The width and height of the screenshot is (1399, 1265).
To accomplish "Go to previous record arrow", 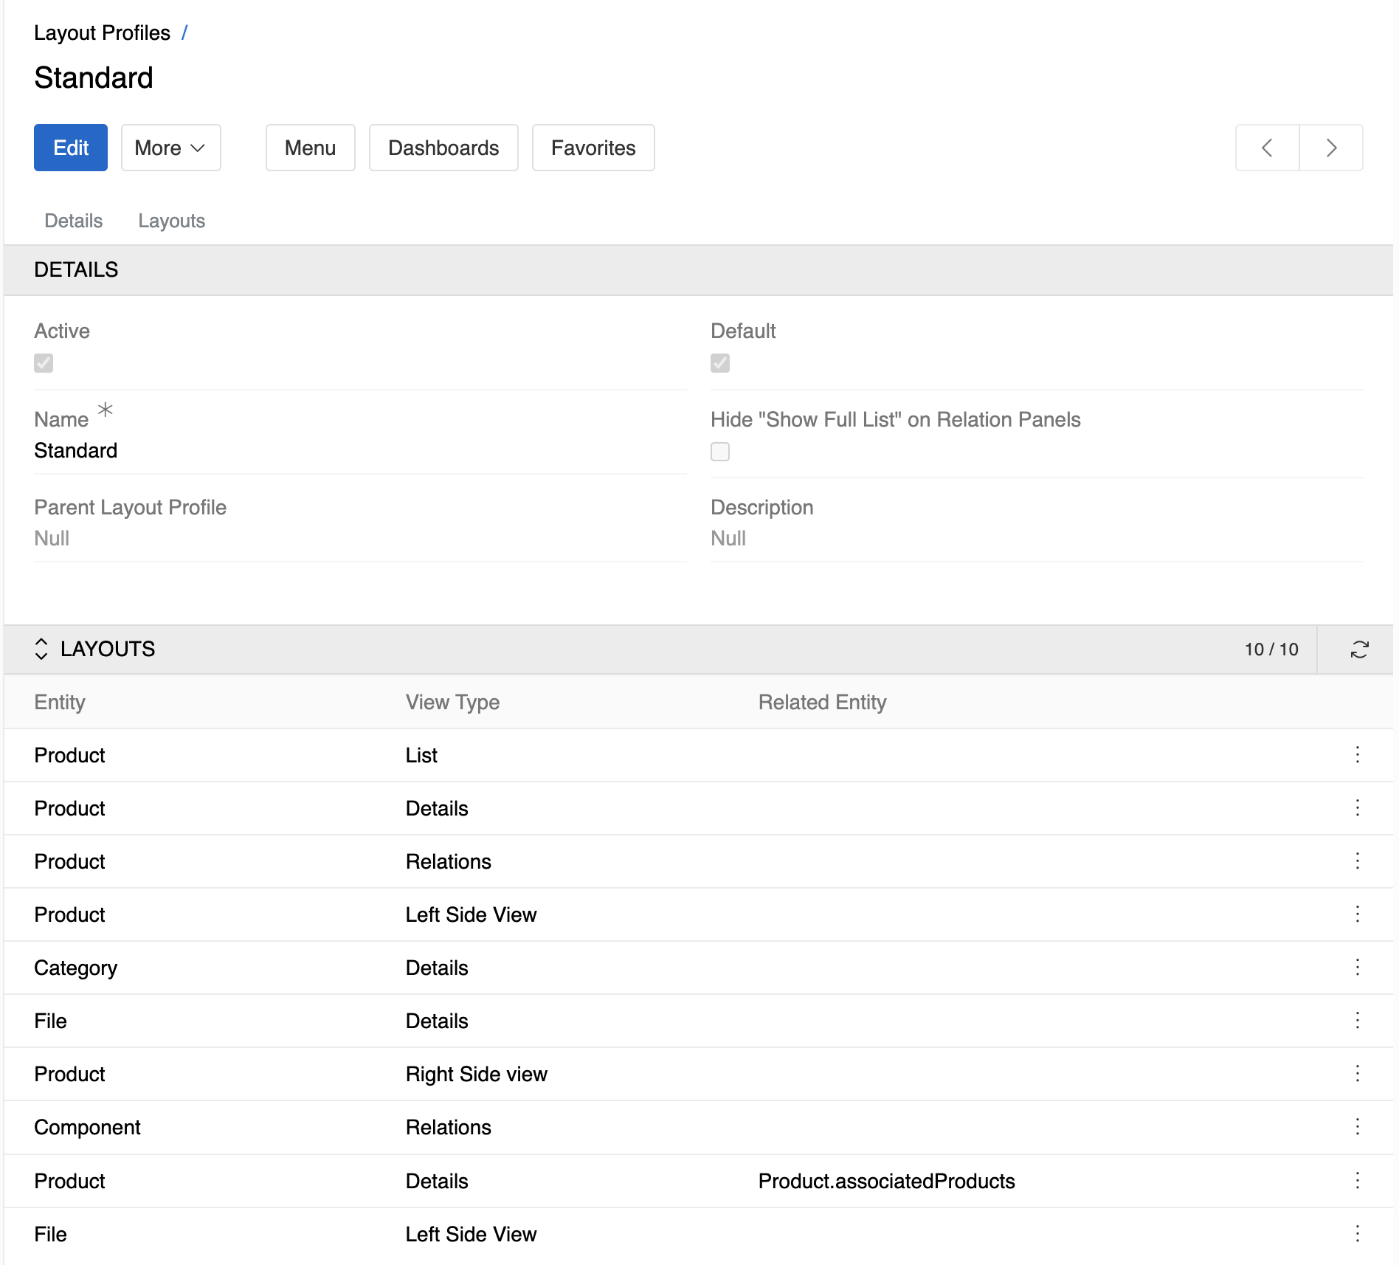I will (1267, 148).
